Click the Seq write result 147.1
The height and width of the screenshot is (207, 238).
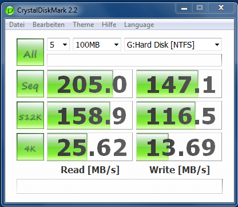click(x=179, y=84)
